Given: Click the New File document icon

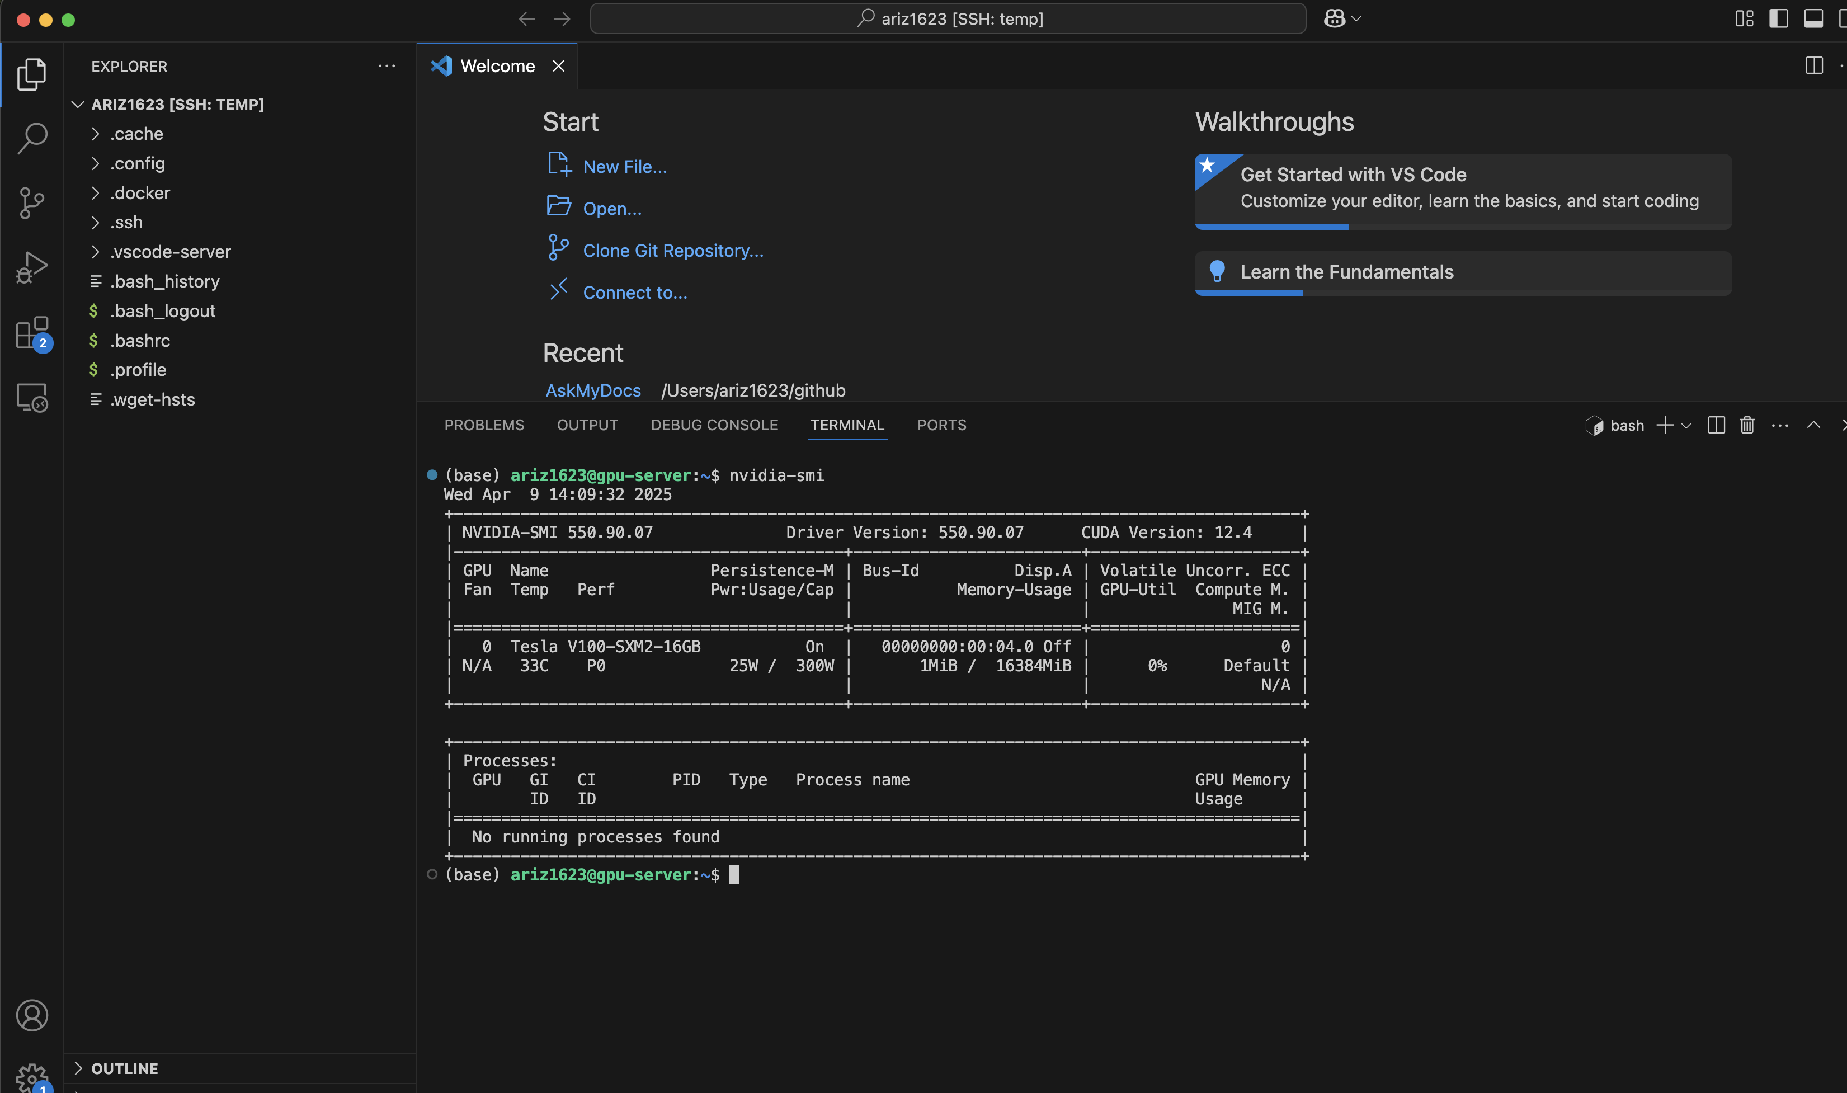Looking at the screenshot, I should [559, 165].
